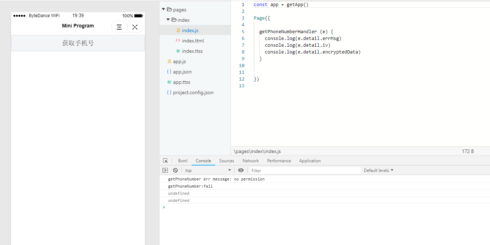Open the Default levels dropdown
This screenshot has height=245, width=490.
[378, 170]
